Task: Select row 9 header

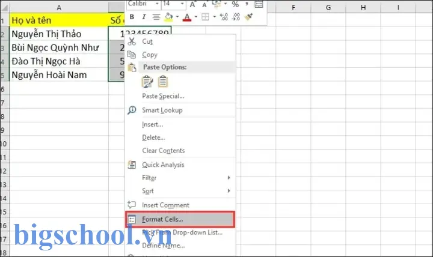Action: (4, 130)
